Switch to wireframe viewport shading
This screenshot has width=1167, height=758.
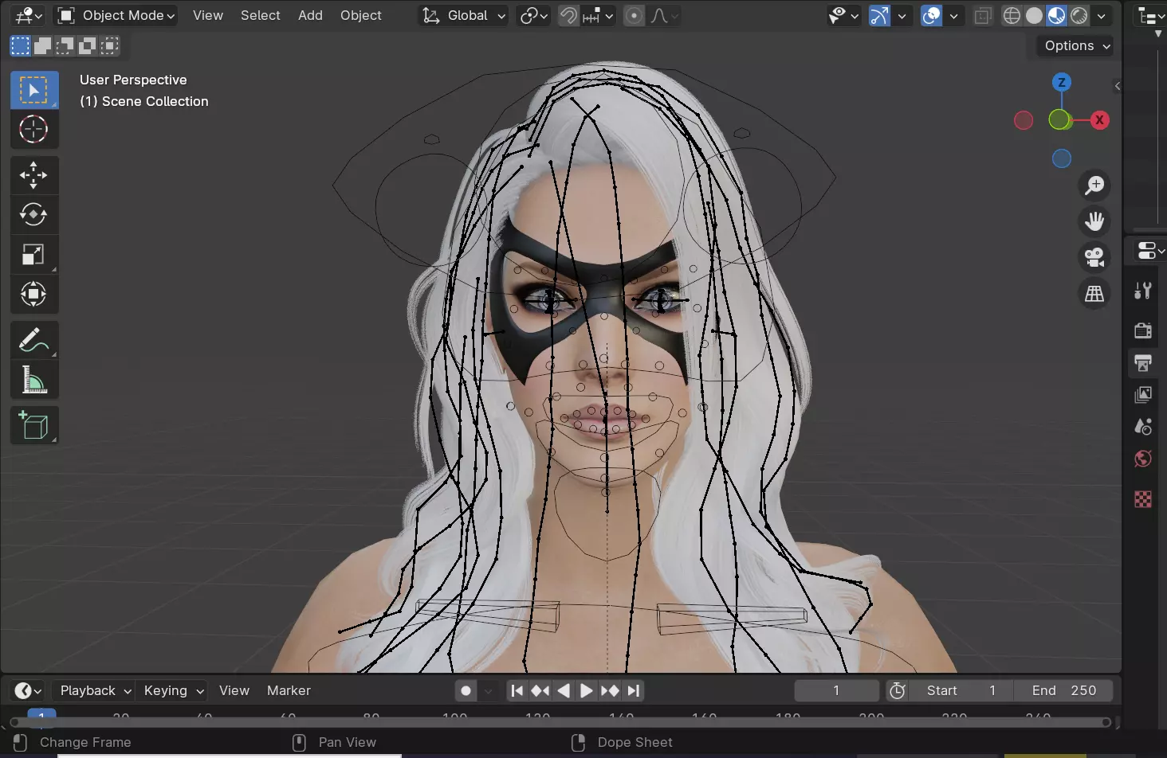(x=1012, y=15)
